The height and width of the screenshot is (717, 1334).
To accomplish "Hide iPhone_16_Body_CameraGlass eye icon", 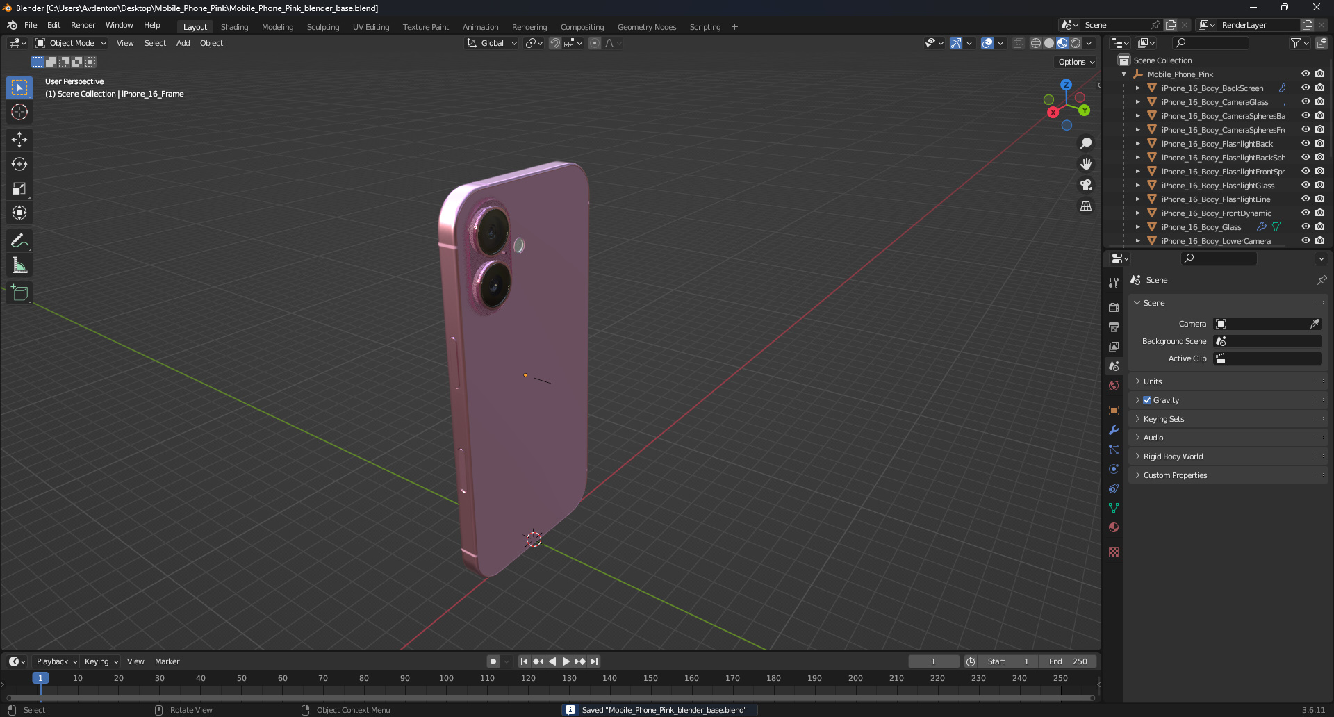I will (x=1306, y=101).
